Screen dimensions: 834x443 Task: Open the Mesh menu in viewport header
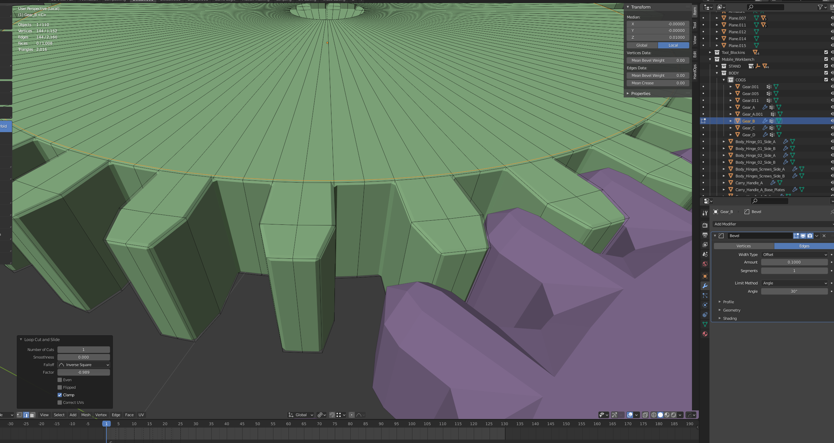pos(86,415)
